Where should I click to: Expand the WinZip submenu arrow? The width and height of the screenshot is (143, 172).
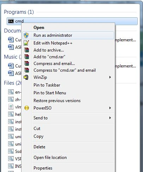coord(110,77)
